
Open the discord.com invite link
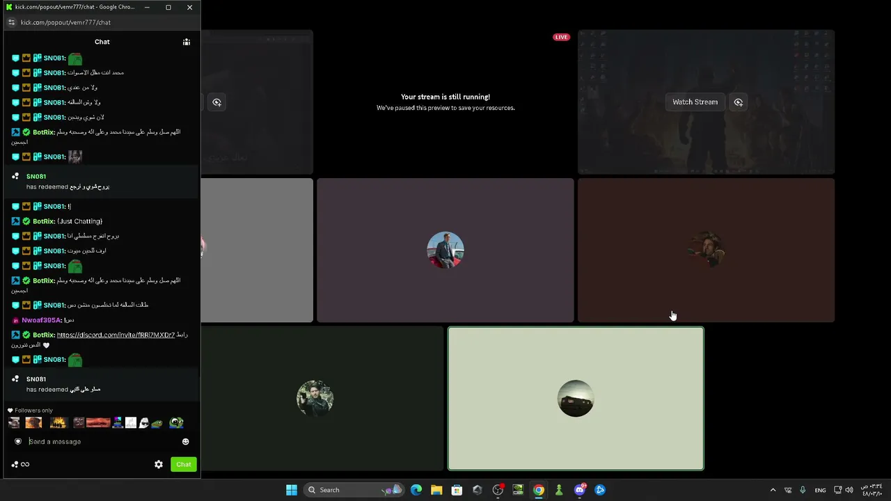tap(116, 335)
